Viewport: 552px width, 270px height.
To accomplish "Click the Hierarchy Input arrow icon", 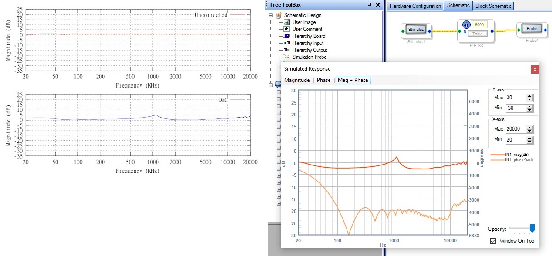I will 287,43.
